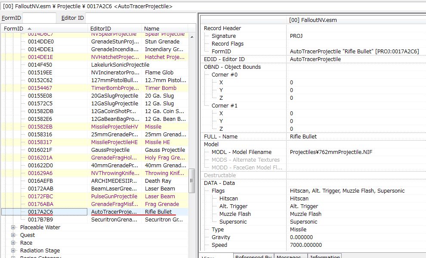Switch to the Referenced By tab
Screen dimensions: 426x258
click(253, 256)
